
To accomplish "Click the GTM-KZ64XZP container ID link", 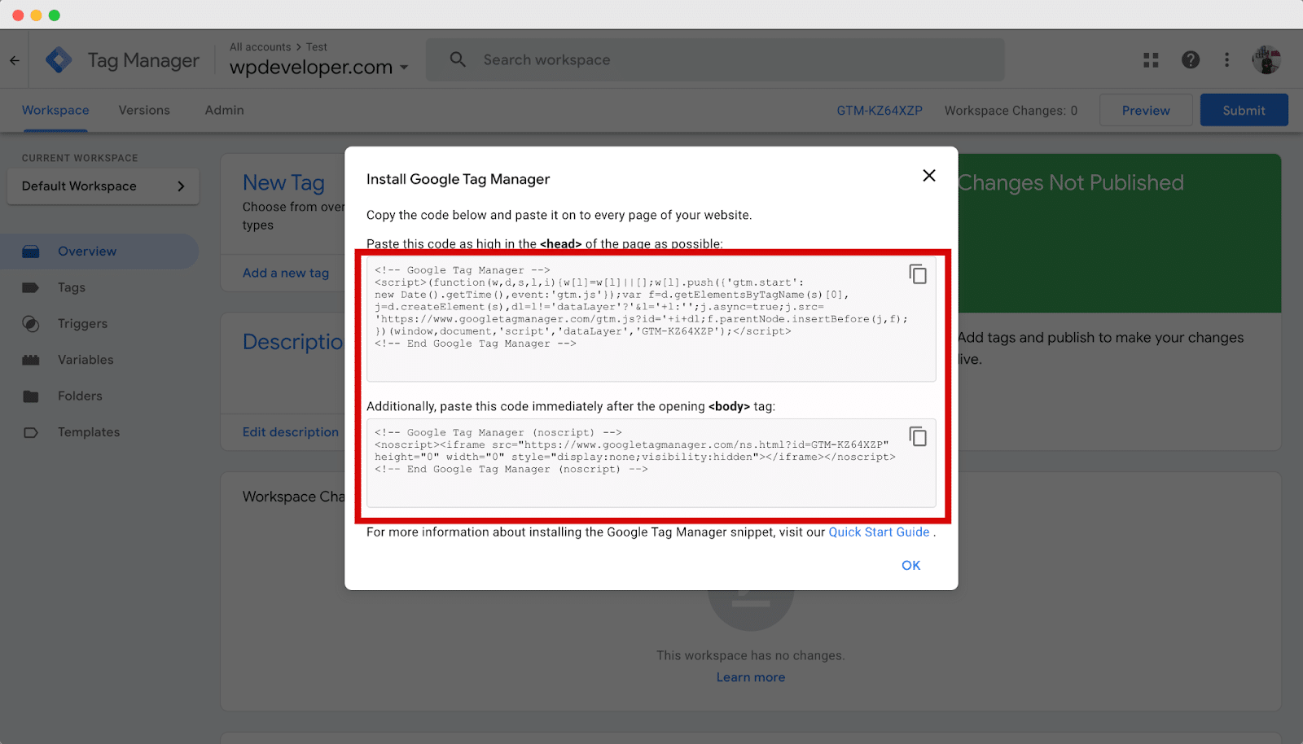I will point(880,111).
